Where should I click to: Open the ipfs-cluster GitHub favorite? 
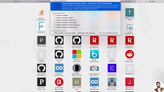(x=42, y=68)
